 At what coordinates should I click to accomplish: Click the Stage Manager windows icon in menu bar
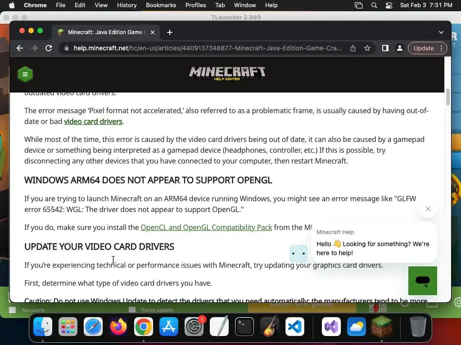358,5
